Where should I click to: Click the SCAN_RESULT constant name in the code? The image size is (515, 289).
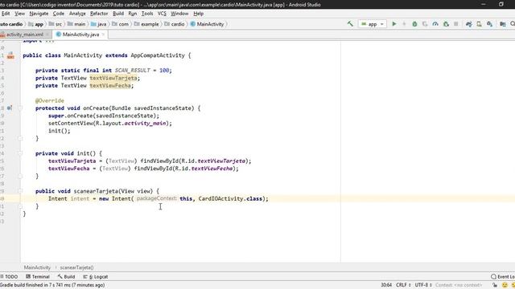132,71
